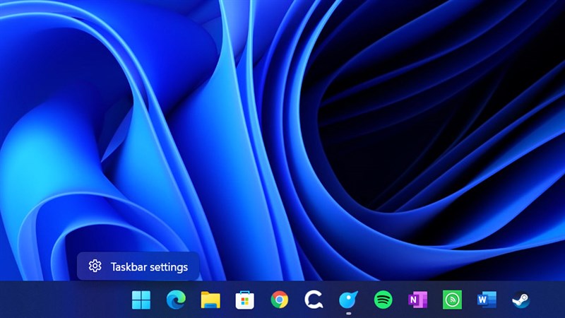Open File Explorer from the taskbar

pyautogui.click(x=210, y=300)
